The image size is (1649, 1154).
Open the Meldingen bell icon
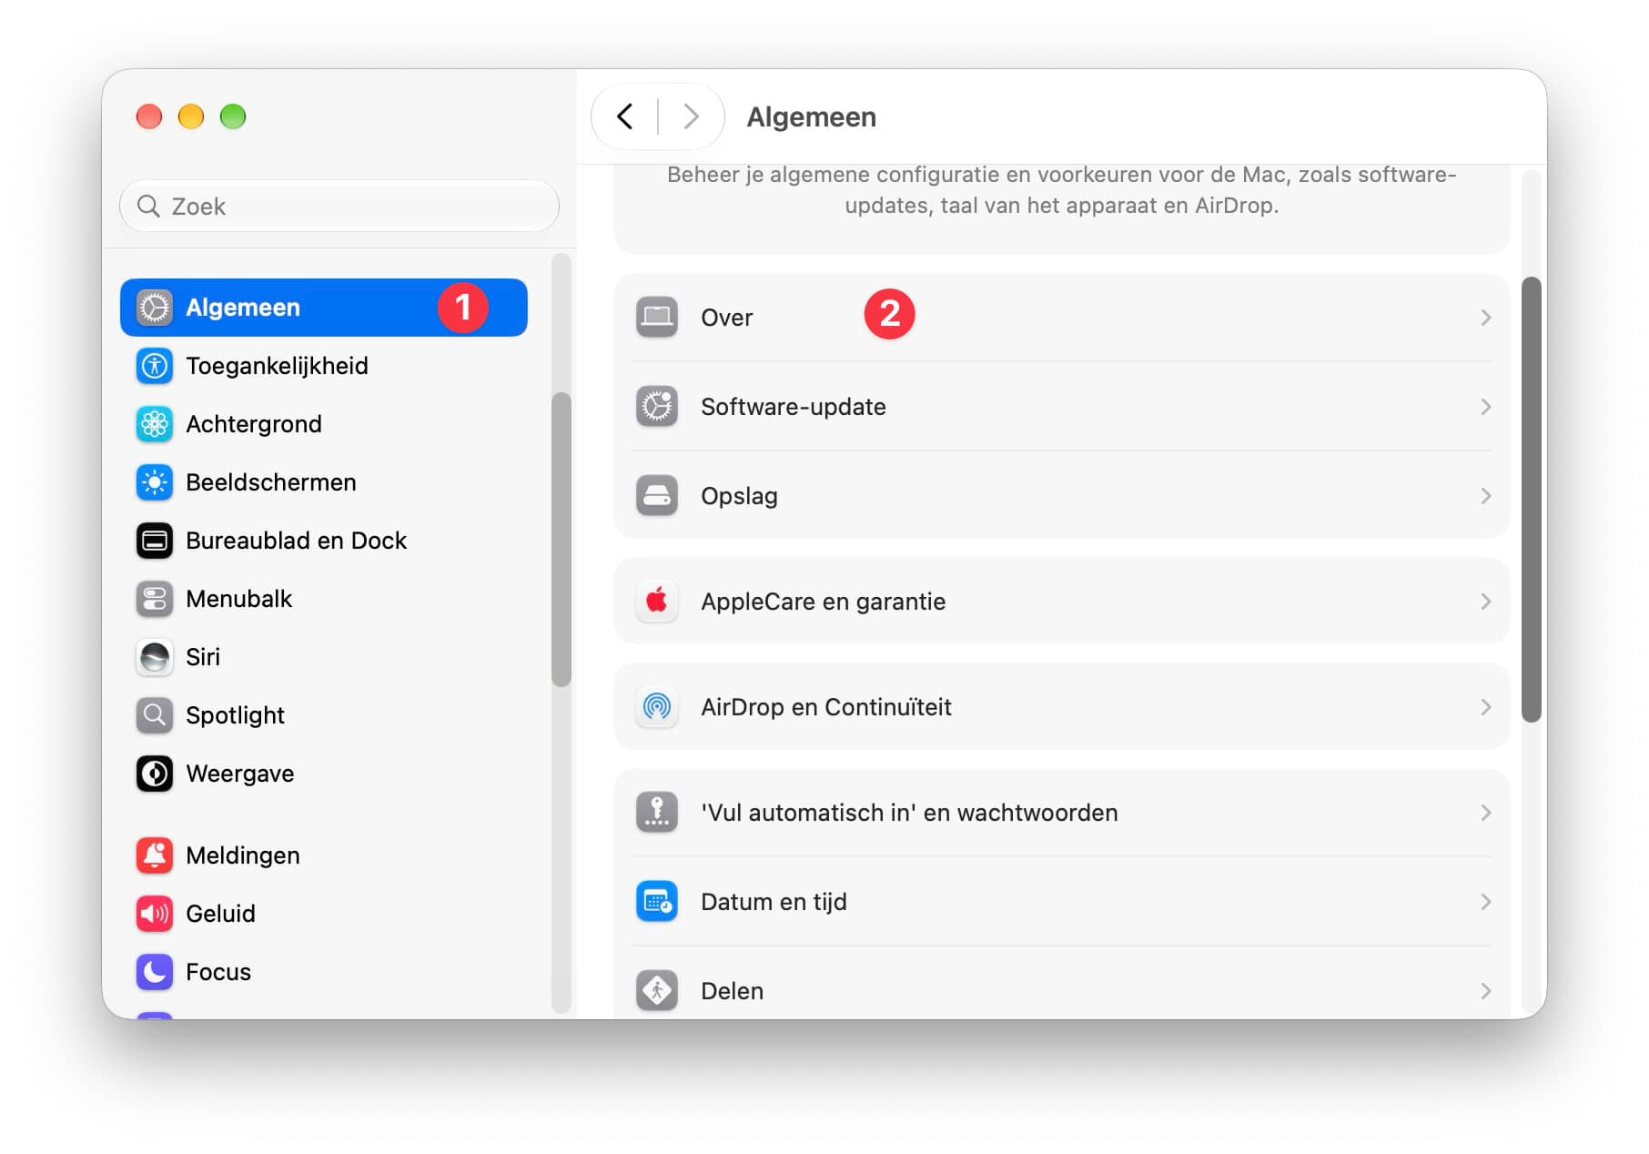[x=155, y=855]
